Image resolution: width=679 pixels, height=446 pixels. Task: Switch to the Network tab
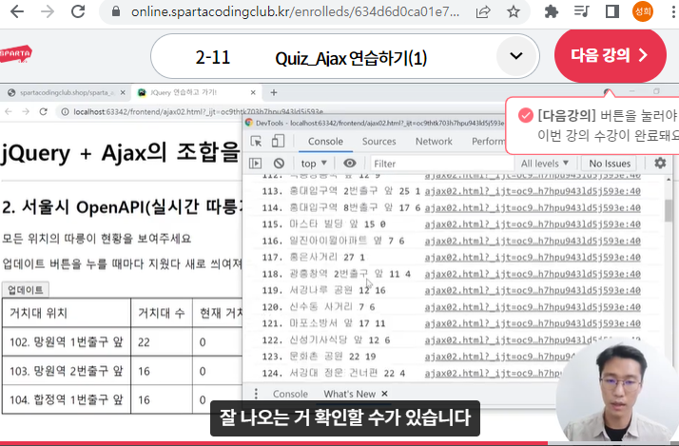[x=434, y=142]
